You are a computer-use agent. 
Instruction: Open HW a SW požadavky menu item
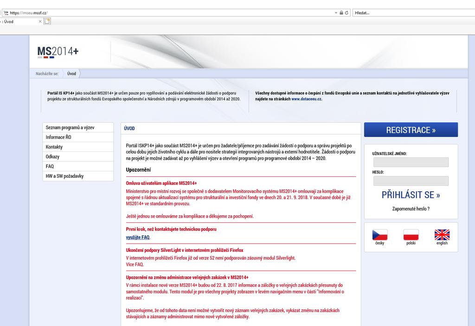78,176
